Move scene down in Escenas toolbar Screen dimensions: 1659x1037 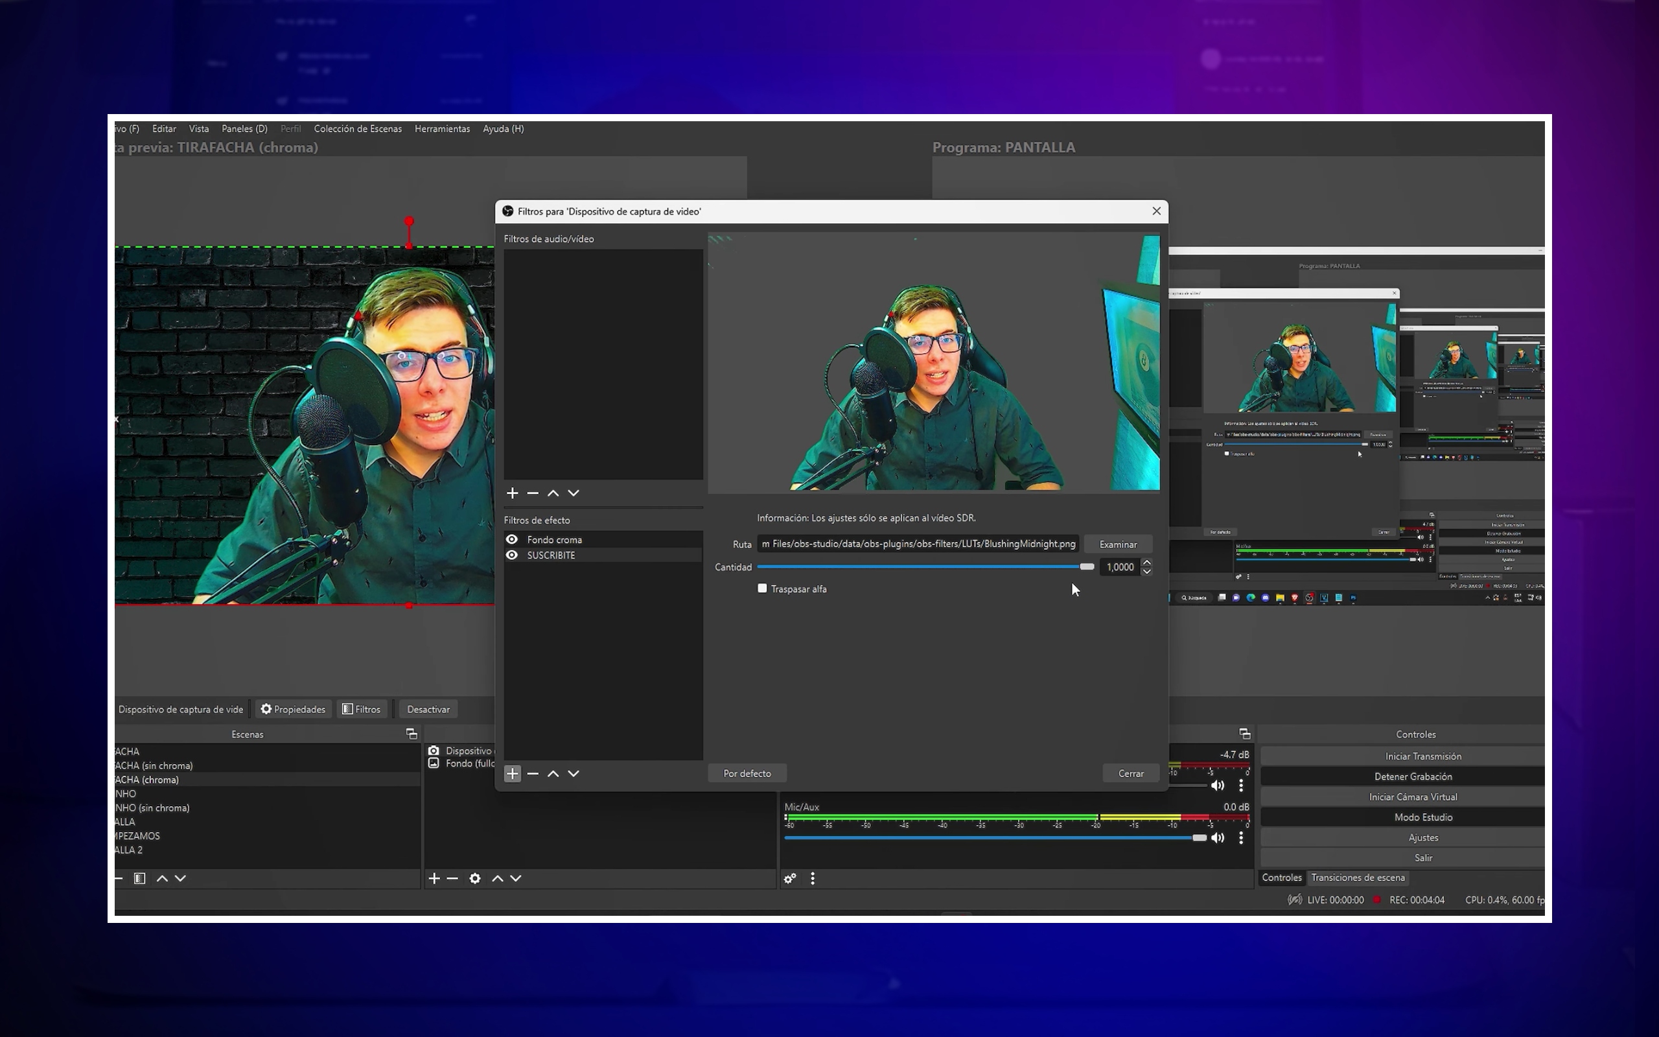pos(180,879)
